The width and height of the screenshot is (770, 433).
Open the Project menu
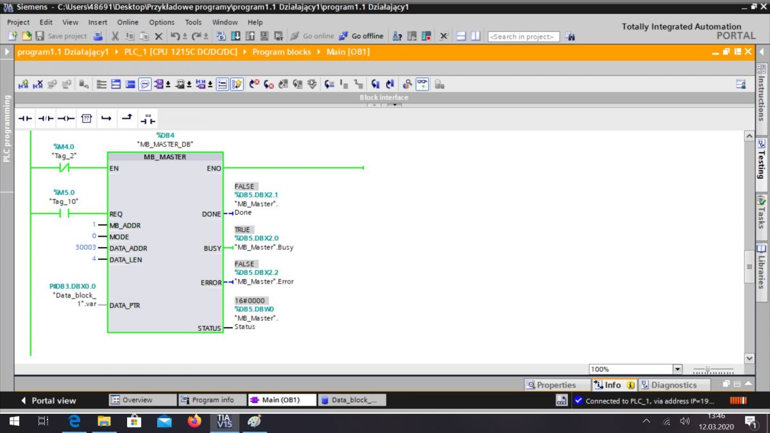pyautogui.click(x=19, y=22)
